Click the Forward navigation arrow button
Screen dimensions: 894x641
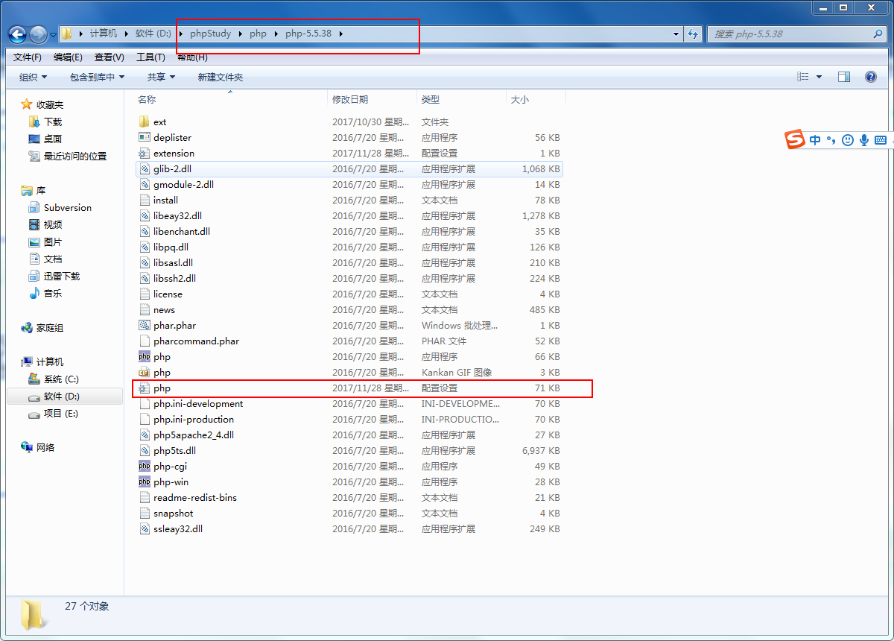point(38,34)
